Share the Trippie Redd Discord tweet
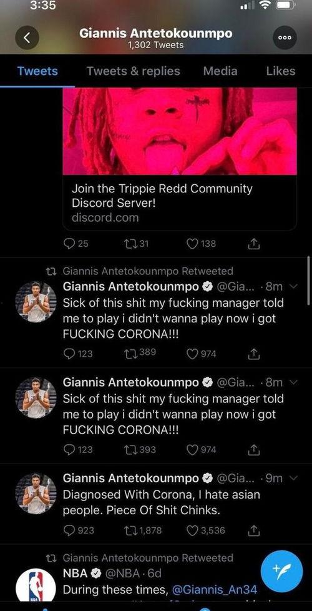Viewport: 312px width, 611px height. 253,244
